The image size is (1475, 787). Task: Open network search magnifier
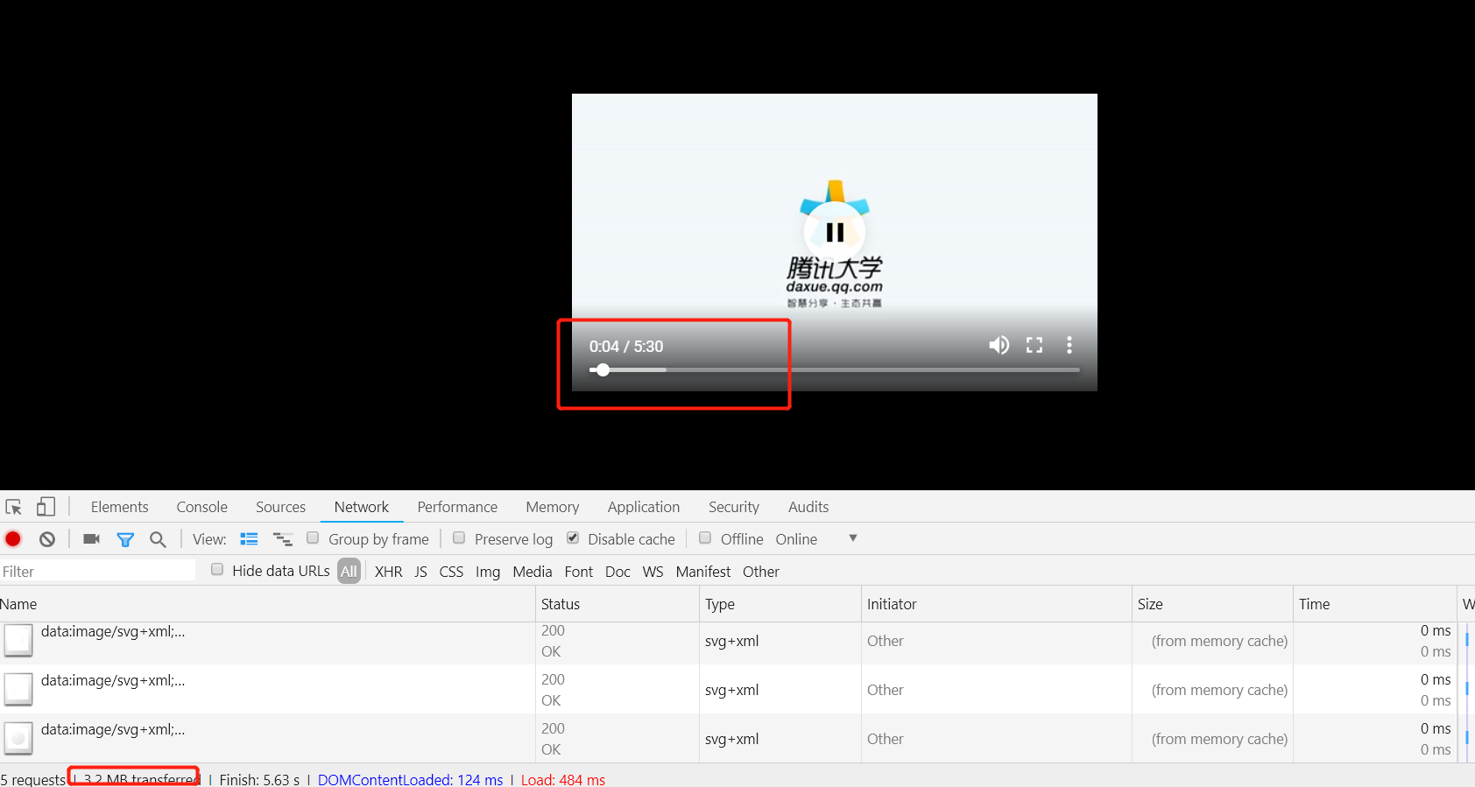tap(158, 539)
